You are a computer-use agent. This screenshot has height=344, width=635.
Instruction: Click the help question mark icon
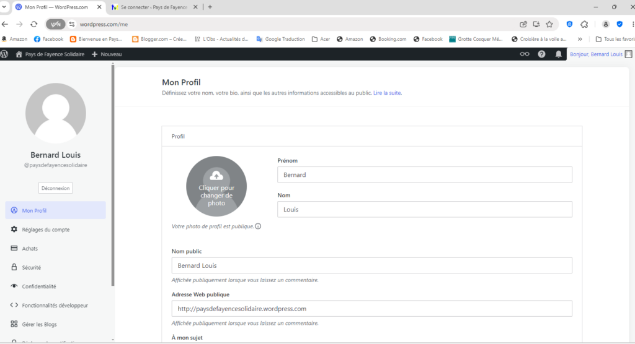(x=541, y=54)
